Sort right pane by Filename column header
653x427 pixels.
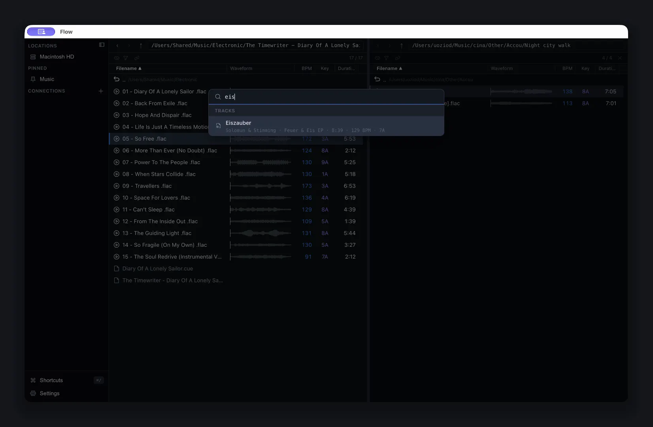click(389, 68)
